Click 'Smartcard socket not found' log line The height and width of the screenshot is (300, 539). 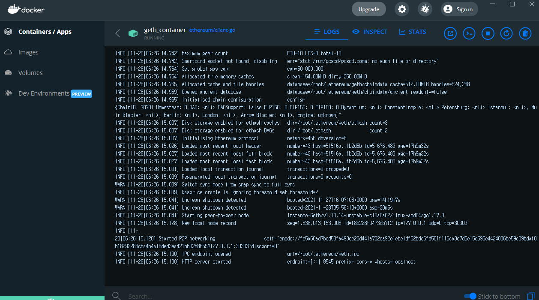pyautogui.click(x=277, y=61)
